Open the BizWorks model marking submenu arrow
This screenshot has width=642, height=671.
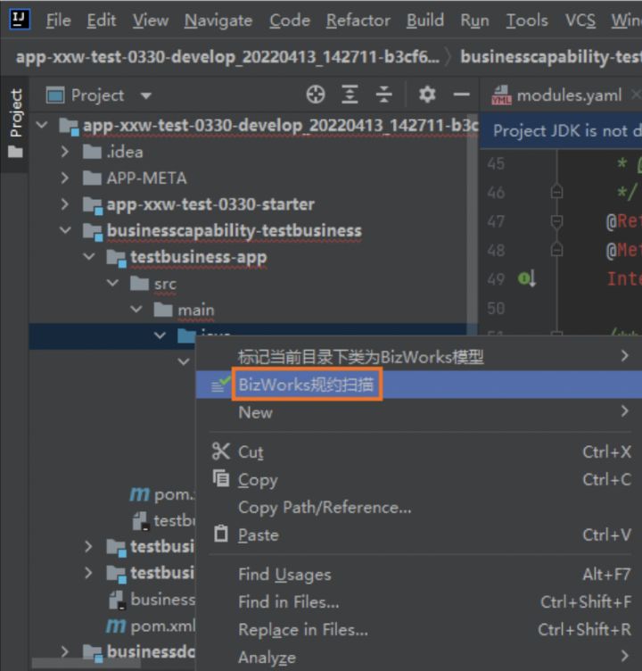(x=625, y=356)
